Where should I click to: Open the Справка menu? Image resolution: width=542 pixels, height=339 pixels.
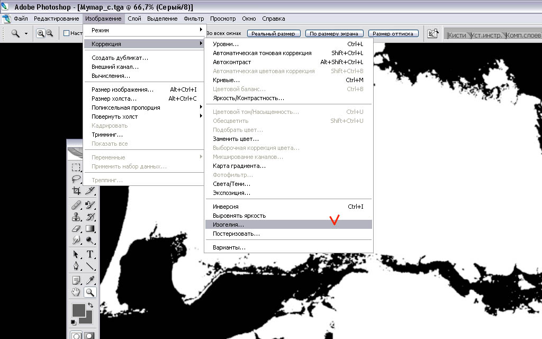point(274,19)
